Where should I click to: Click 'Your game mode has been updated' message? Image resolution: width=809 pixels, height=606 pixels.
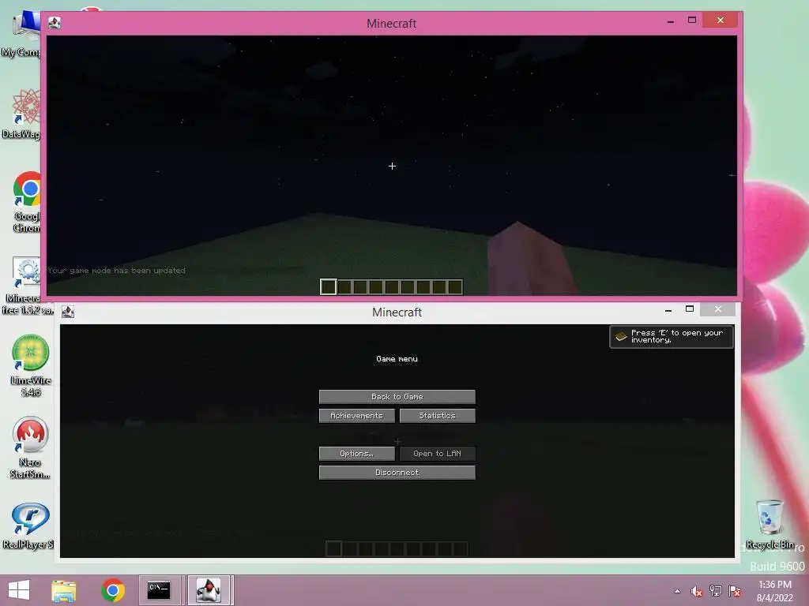pos(117,270)
